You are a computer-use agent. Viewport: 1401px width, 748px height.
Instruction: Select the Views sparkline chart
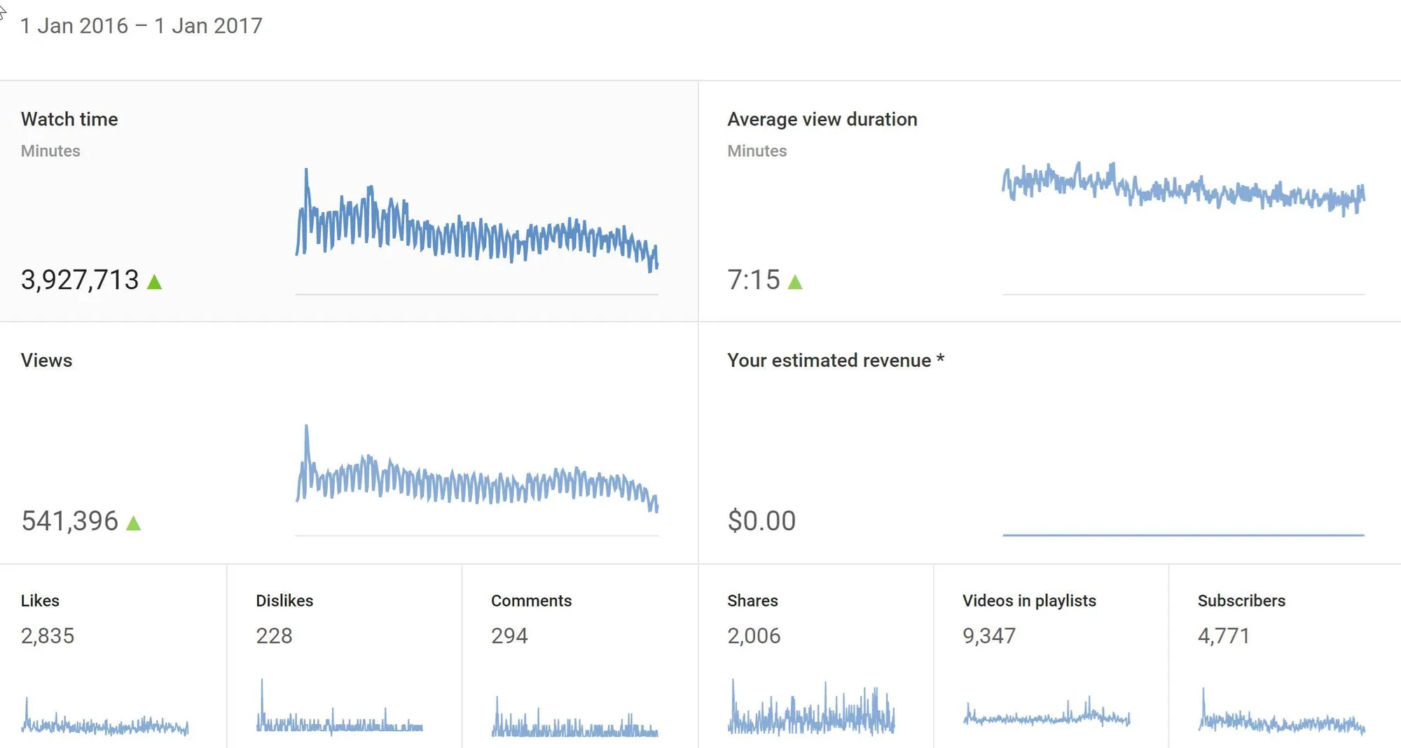477,480
